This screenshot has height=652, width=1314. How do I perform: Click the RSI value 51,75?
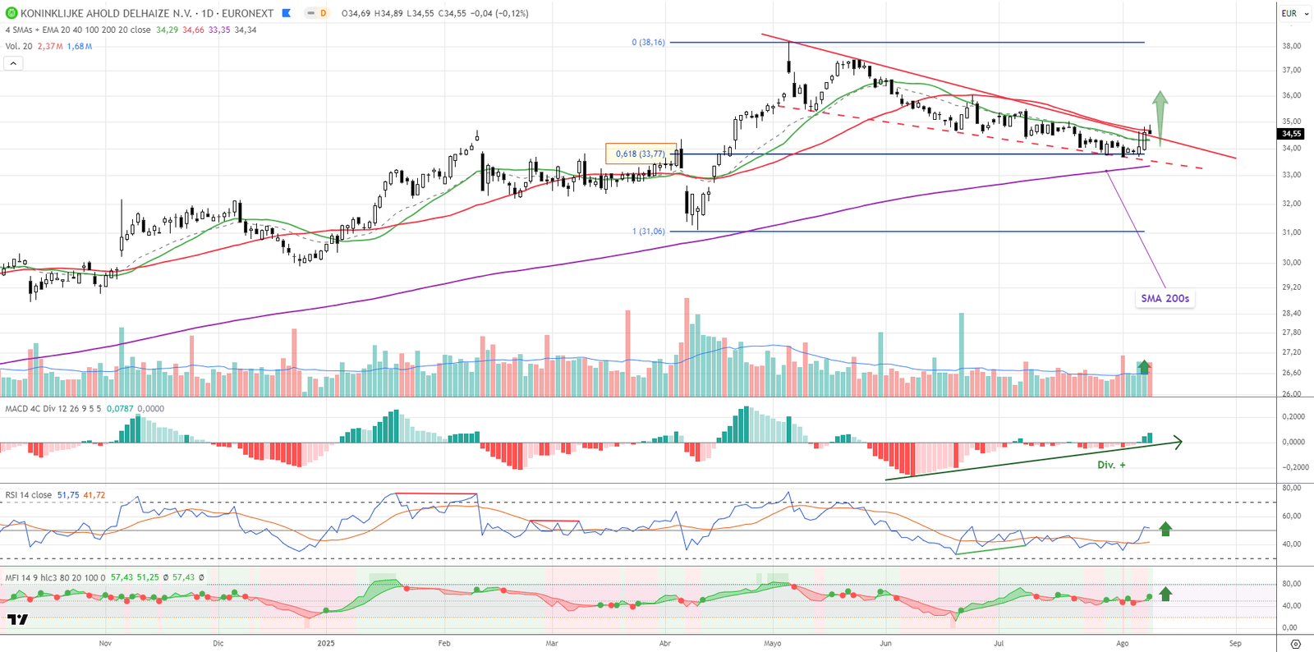click(68, 495)
